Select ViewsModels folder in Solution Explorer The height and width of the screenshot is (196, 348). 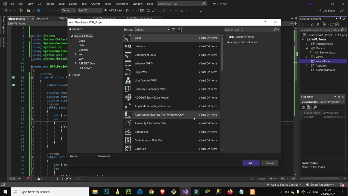pos(323,61)
